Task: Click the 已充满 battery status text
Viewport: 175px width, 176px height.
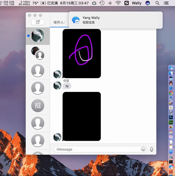Action: 53,3
